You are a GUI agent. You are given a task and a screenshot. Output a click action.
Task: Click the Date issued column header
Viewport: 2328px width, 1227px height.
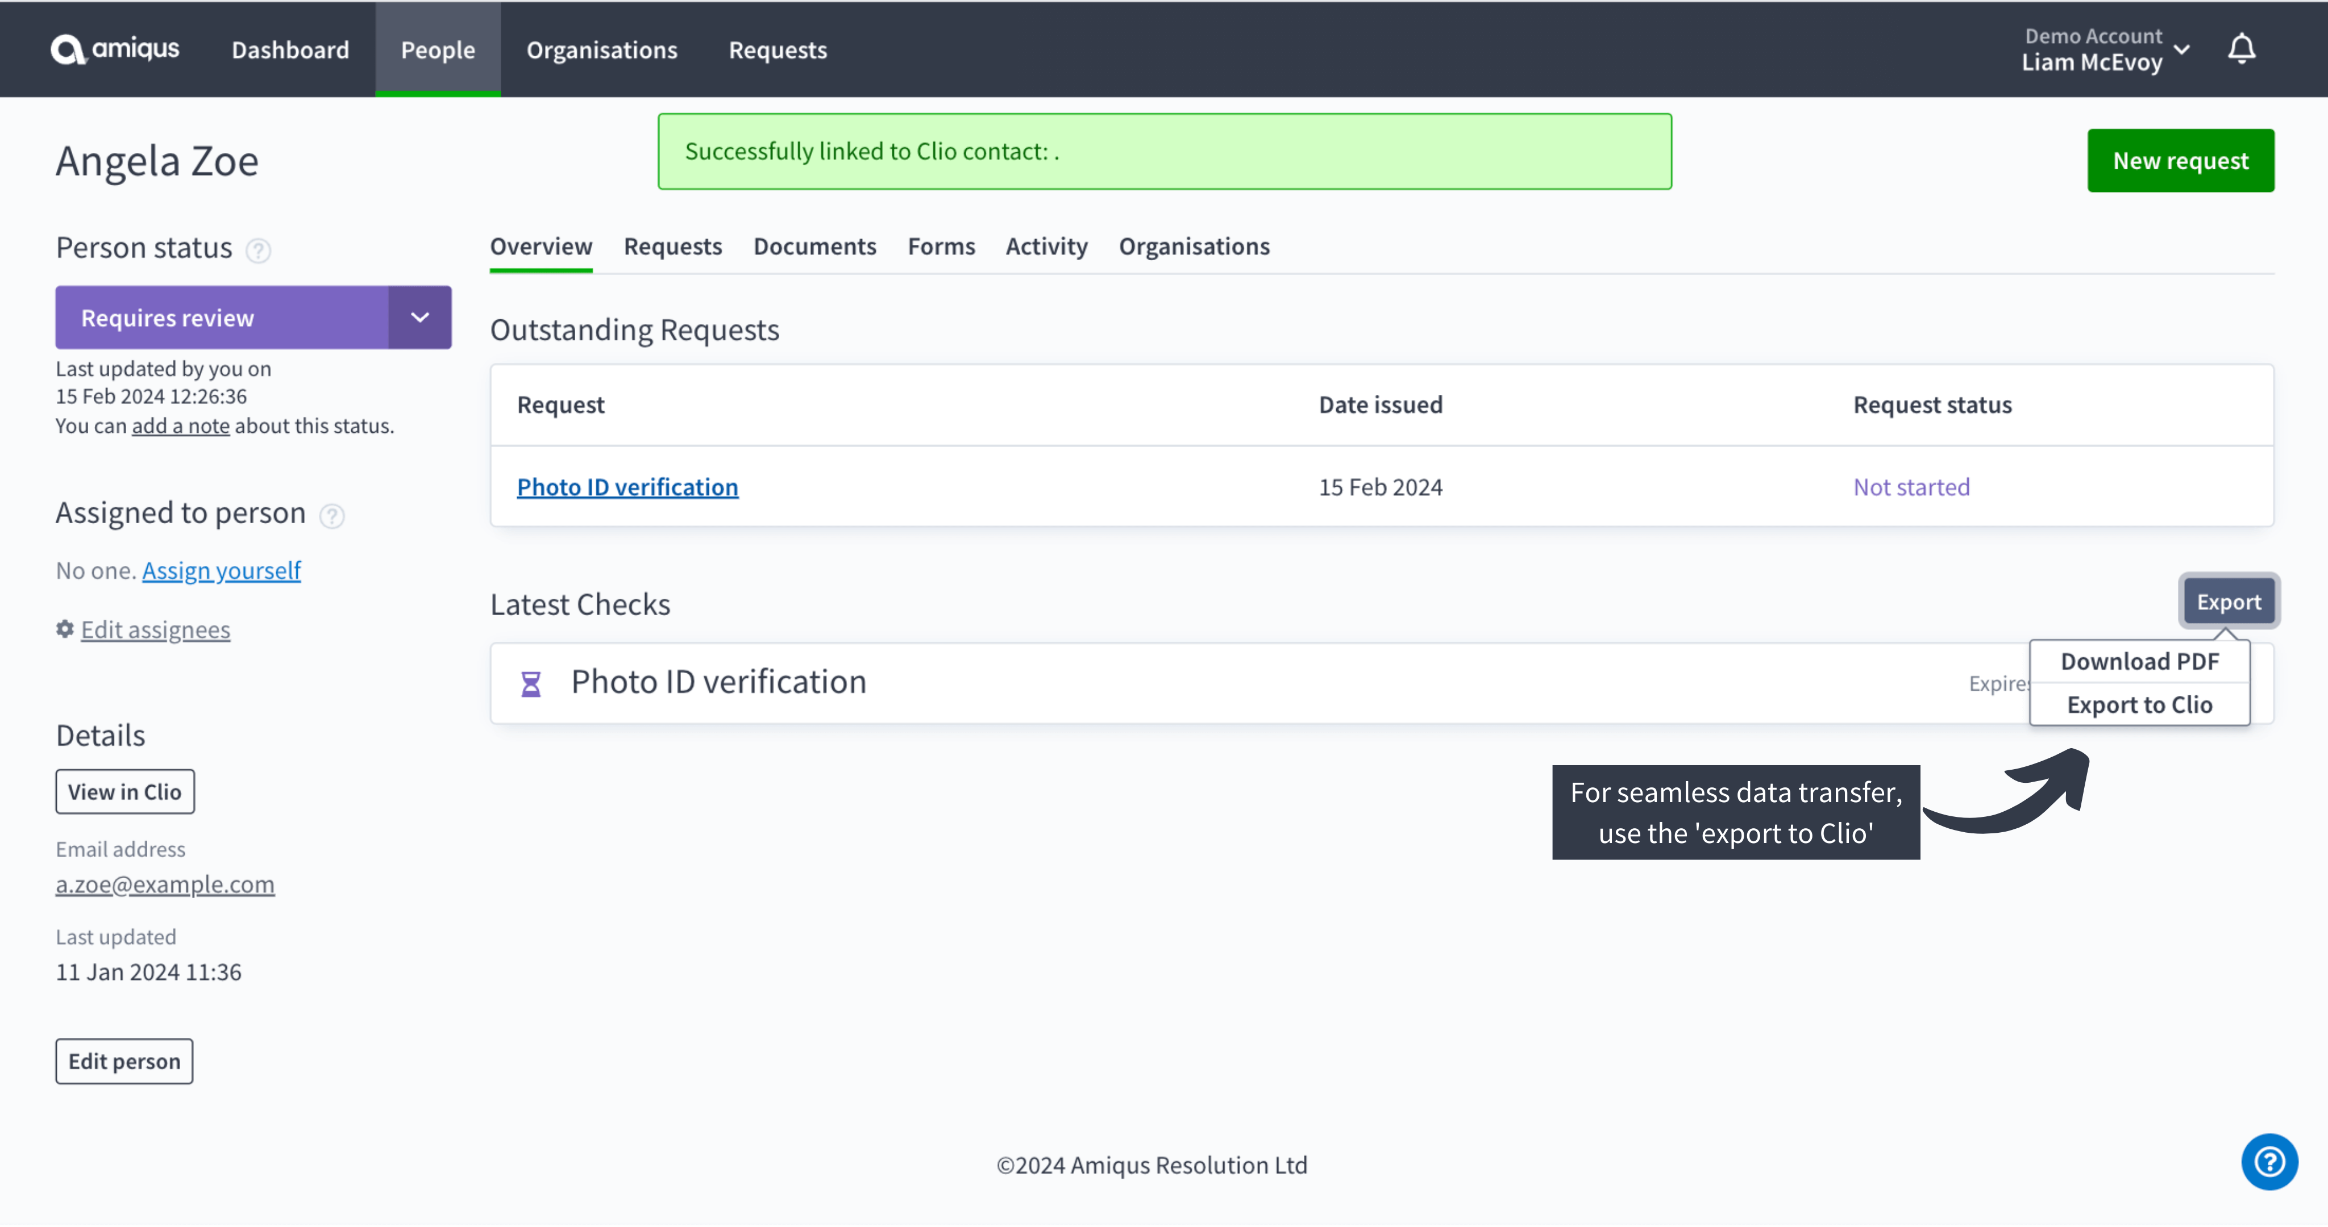click(x=1380, y=405)
